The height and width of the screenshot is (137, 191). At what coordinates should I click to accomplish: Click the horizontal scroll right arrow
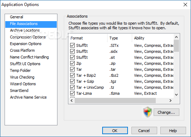(x=171, y=101)
